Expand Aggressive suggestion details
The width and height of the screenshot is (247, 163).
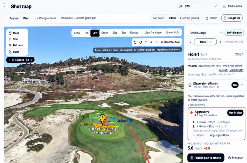tap(198, 135)
